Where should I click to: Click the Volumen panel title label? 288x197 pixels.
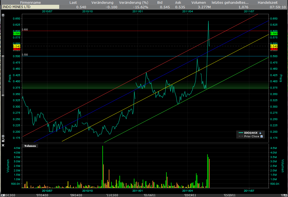coord(30,146)
